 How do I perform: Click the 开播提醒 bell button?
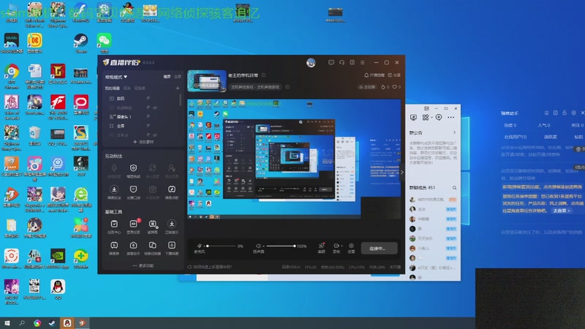click(374, 75)
